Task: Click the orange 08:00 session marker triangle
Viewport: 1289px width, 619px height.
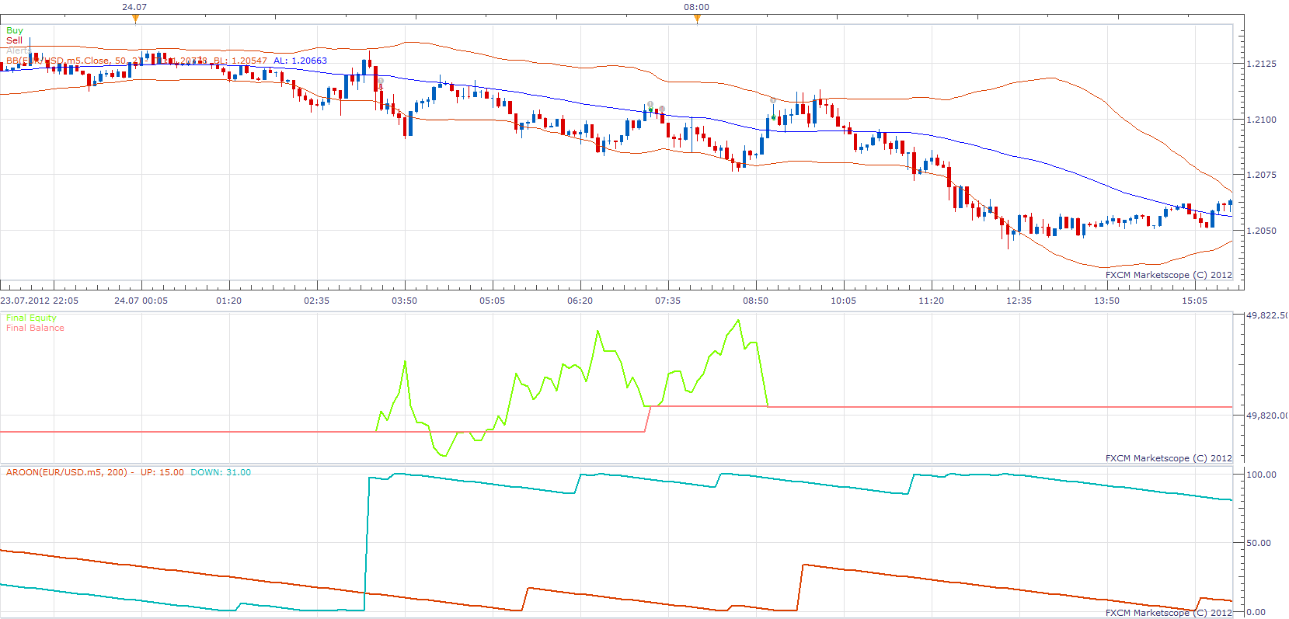Action: click(x=697, y=19)
